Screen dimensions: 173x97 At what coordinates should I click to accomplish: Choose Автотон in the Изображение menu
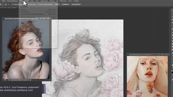pos(38,10)
